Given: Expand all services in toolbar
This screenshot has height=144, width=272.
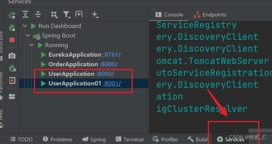Looking at the screenshot, I should (x=25, y=14).
